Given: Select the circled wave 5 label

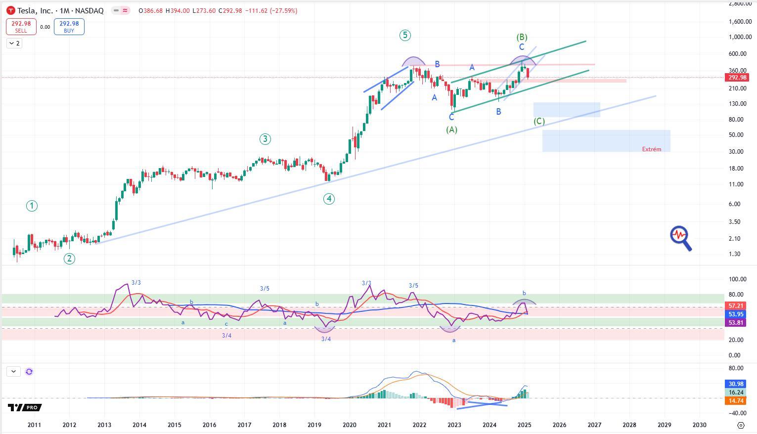Looking at the screenshot, I should (405, 35).
